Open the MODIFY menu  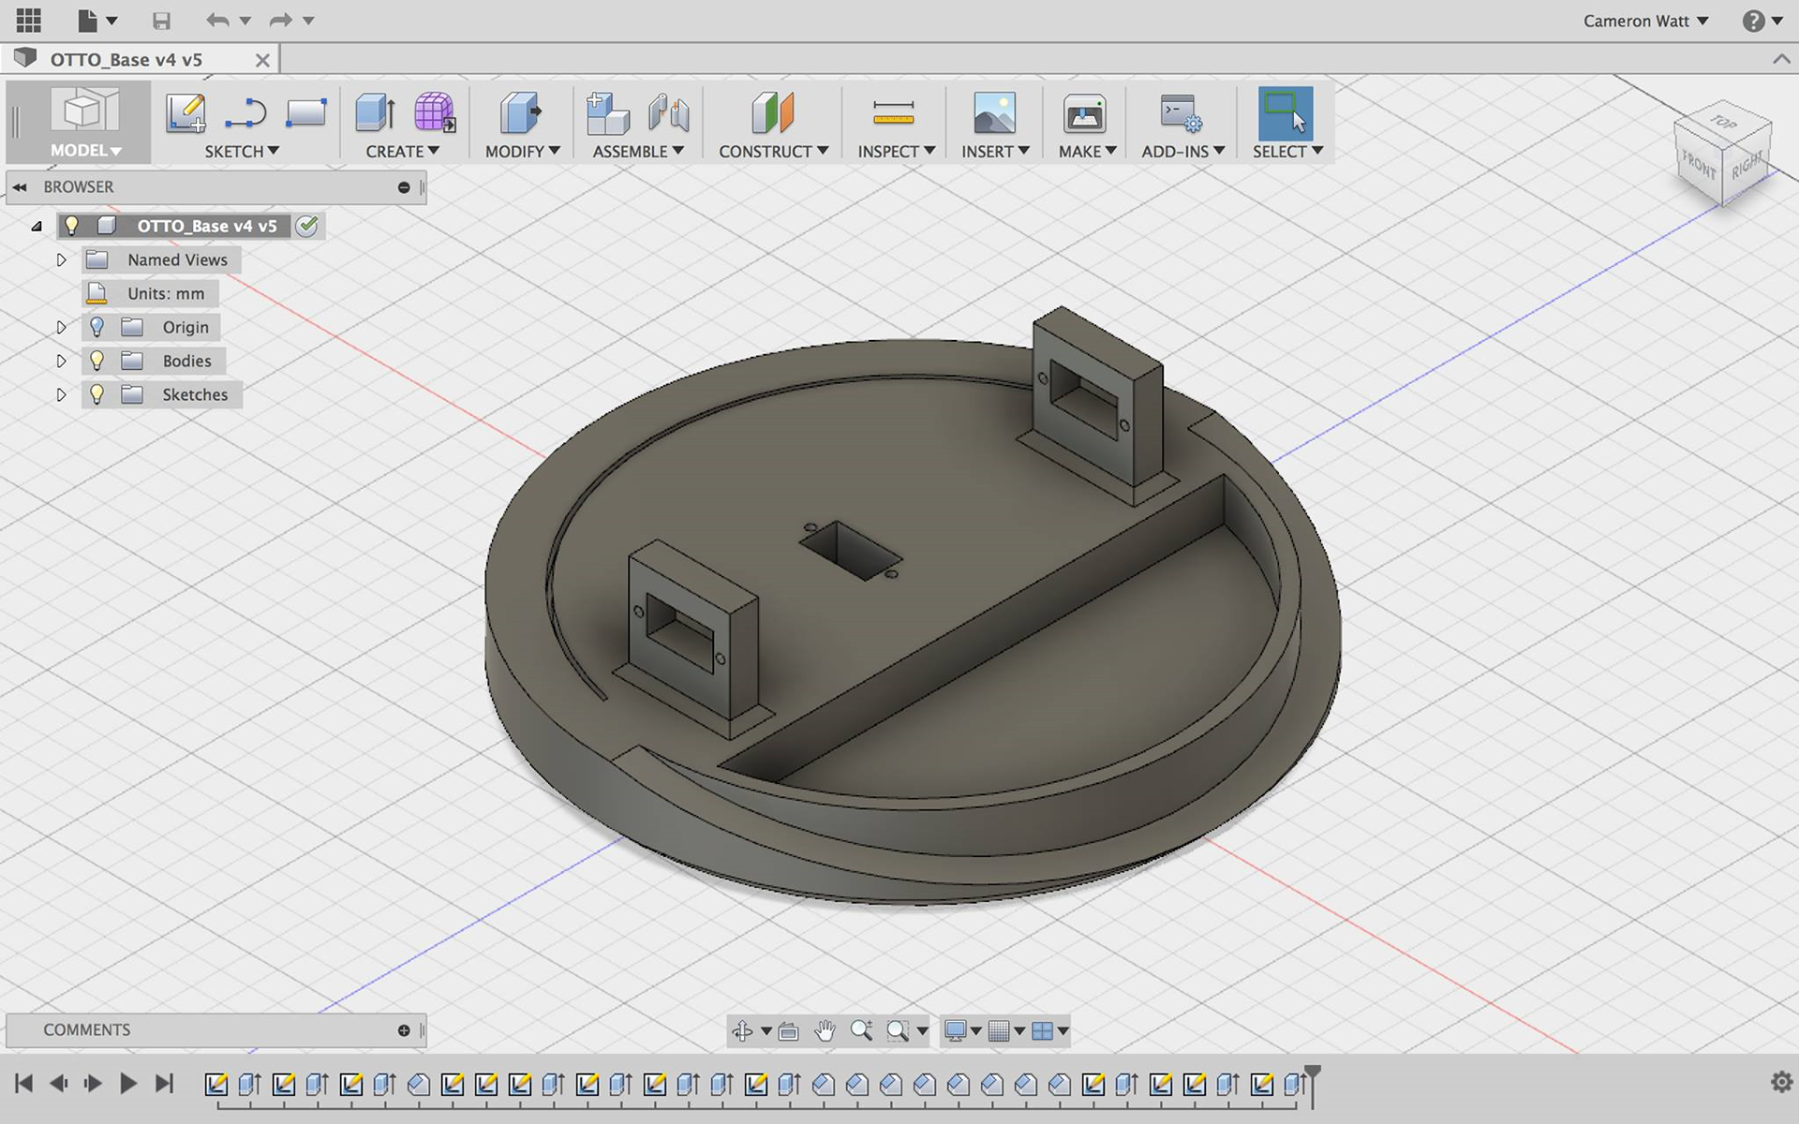tap(522, 151)
